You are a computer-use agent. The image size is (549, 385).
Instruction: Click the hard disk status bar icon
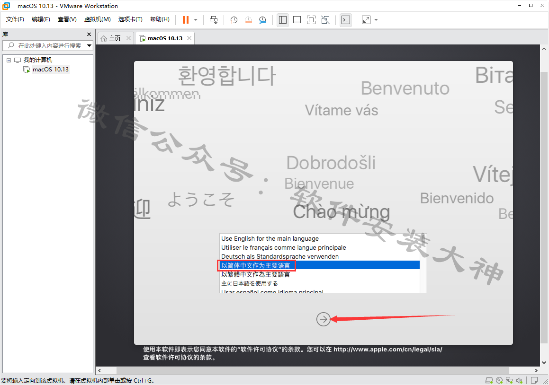coord(489,380)
